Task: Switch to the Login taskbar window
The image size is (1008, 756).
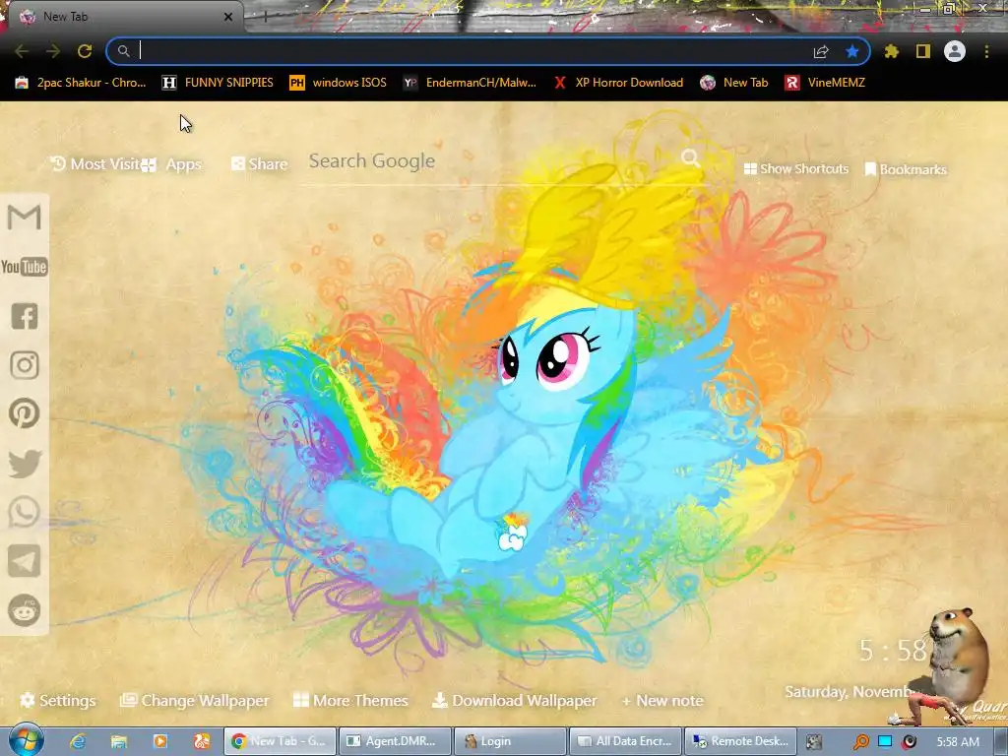Action: coord(510,741)
